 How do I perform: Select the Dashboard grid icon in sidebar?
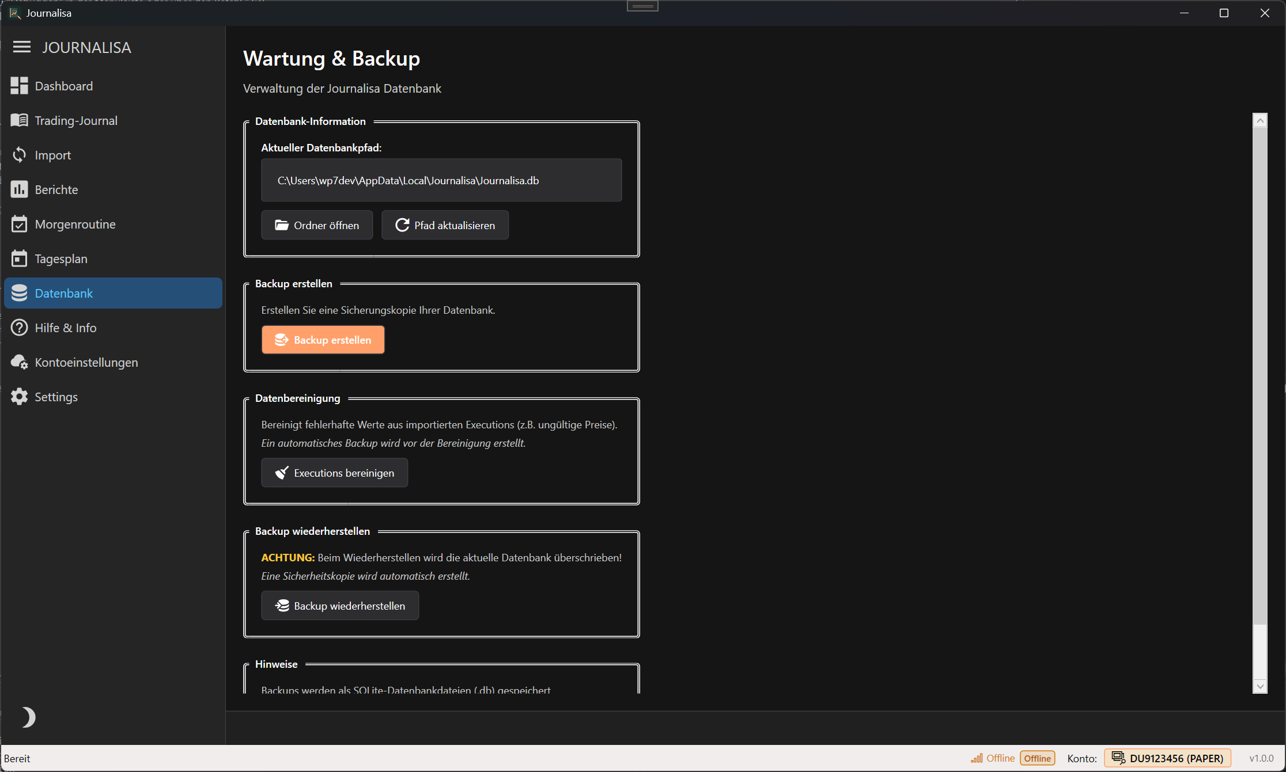point(19,85)
